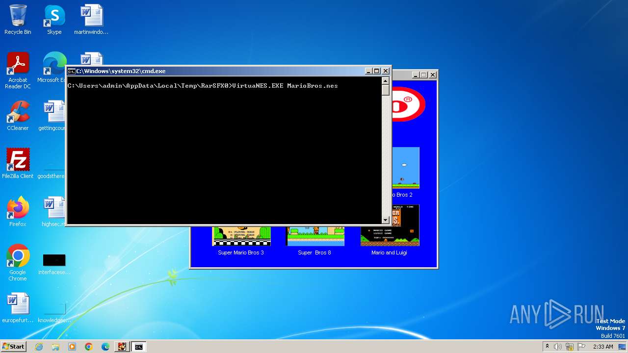The width and height of the screenshot is (628, 353).
Task: Open the Recycle Bin desktop icon
Action: tap(18, 20)
